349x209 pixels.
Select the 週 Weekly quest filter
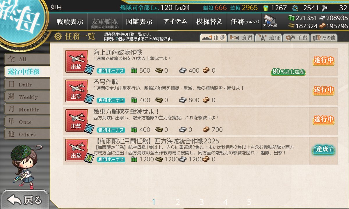(27, 97)
